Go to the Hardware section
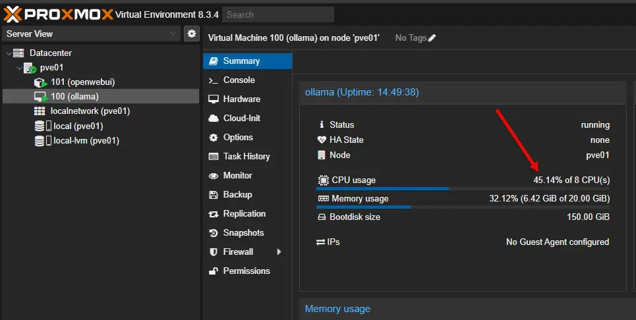The height and width of the screenshot is (320, 636). click(x=241, y=99)
